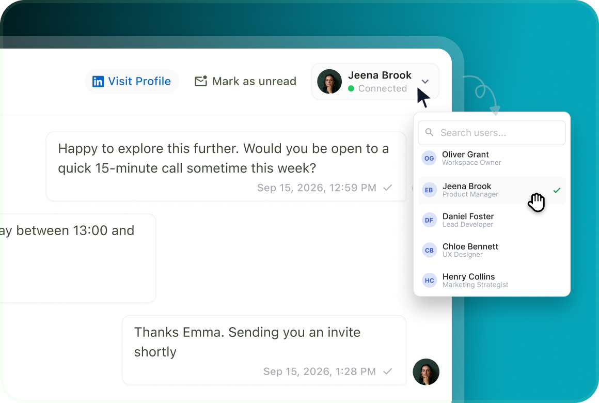The width and height of the screenshot is (599, 403).
Task: Click the 'Happy to explore this further' message
Action: coord(226,166)
